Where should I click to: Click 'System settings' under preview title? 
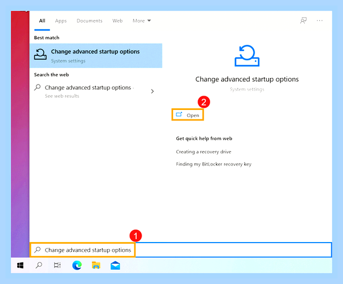tap(247, 89)
